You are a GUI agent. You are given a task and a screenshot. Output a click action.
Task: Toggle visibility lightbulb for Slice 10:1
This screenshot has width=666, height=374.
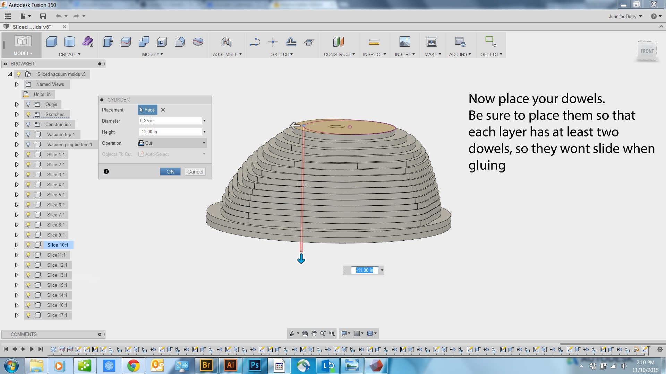click(x=28, y=245)
